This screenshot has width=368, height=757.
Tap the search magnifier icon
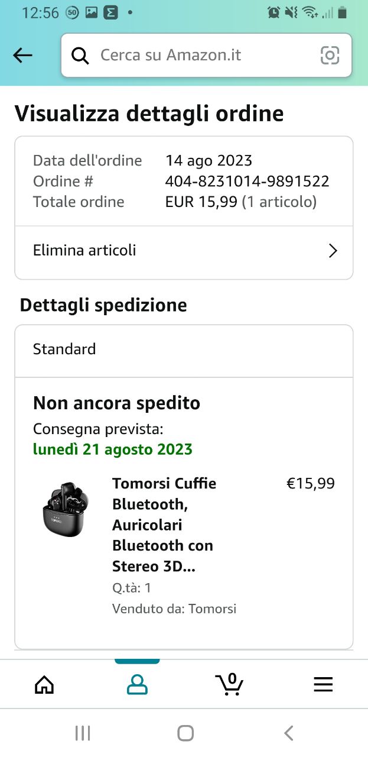(x=80, y=56)
